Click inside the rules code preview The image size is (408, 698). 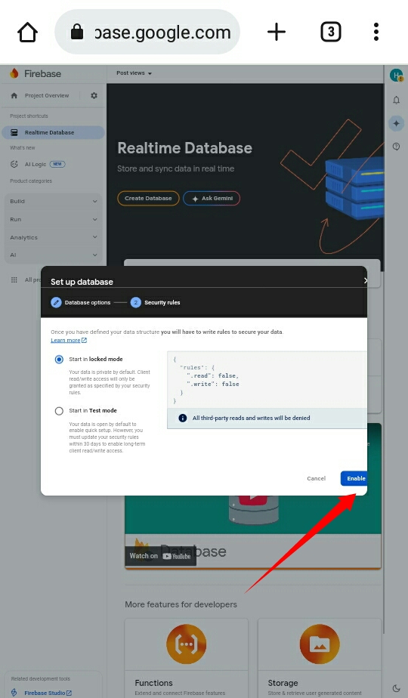pos(267,380)
